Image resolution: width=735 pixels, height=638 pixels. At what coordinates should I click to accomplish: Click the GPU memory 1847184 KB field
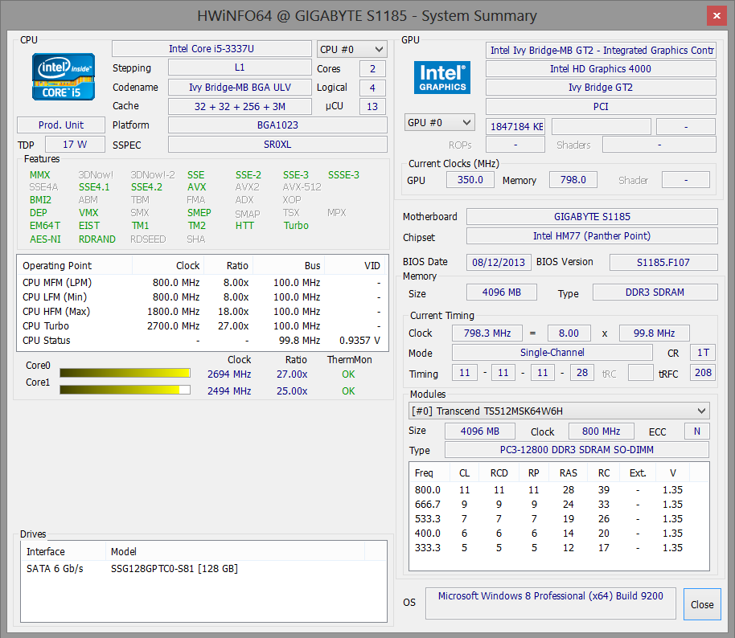click(515, 126)
